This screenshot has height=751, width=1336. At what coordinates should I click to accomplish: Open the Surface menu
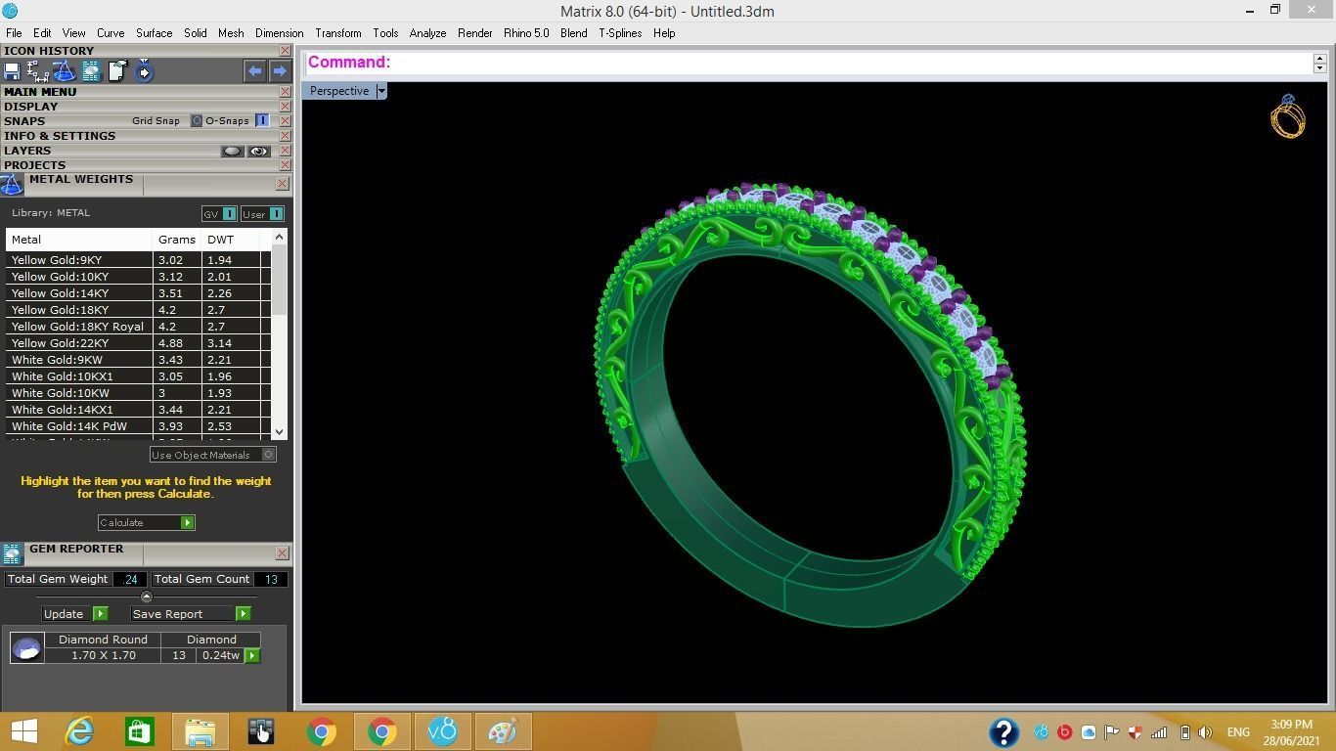[154, 33]
